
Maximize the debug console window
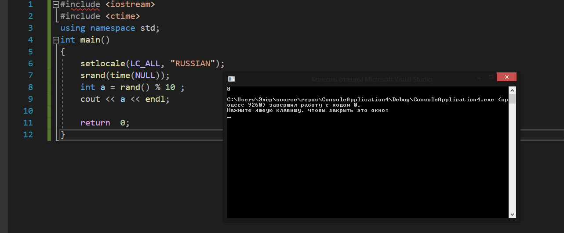click(x=491, y=77)
